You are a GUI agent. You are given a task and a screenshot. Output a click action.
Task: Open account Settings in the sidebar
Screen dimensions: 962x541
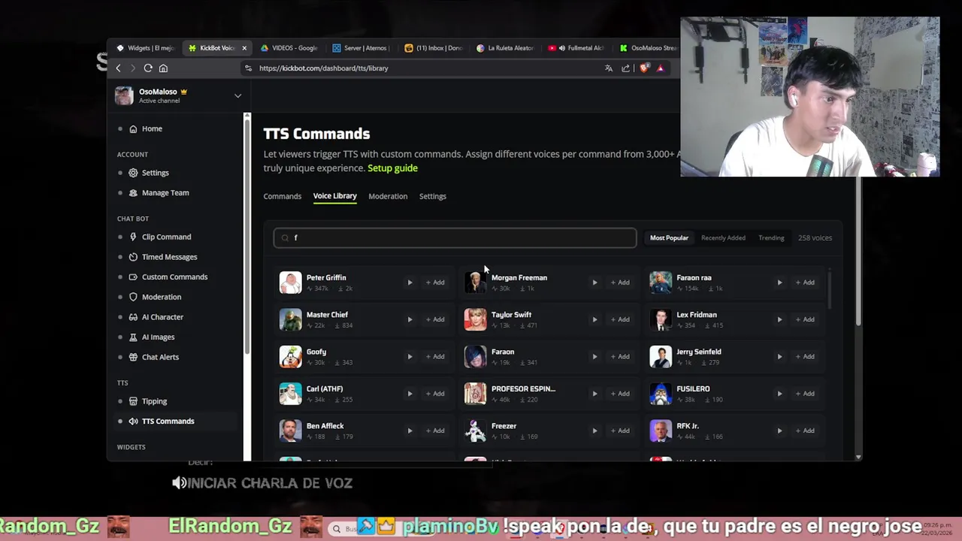pos(155,173)
